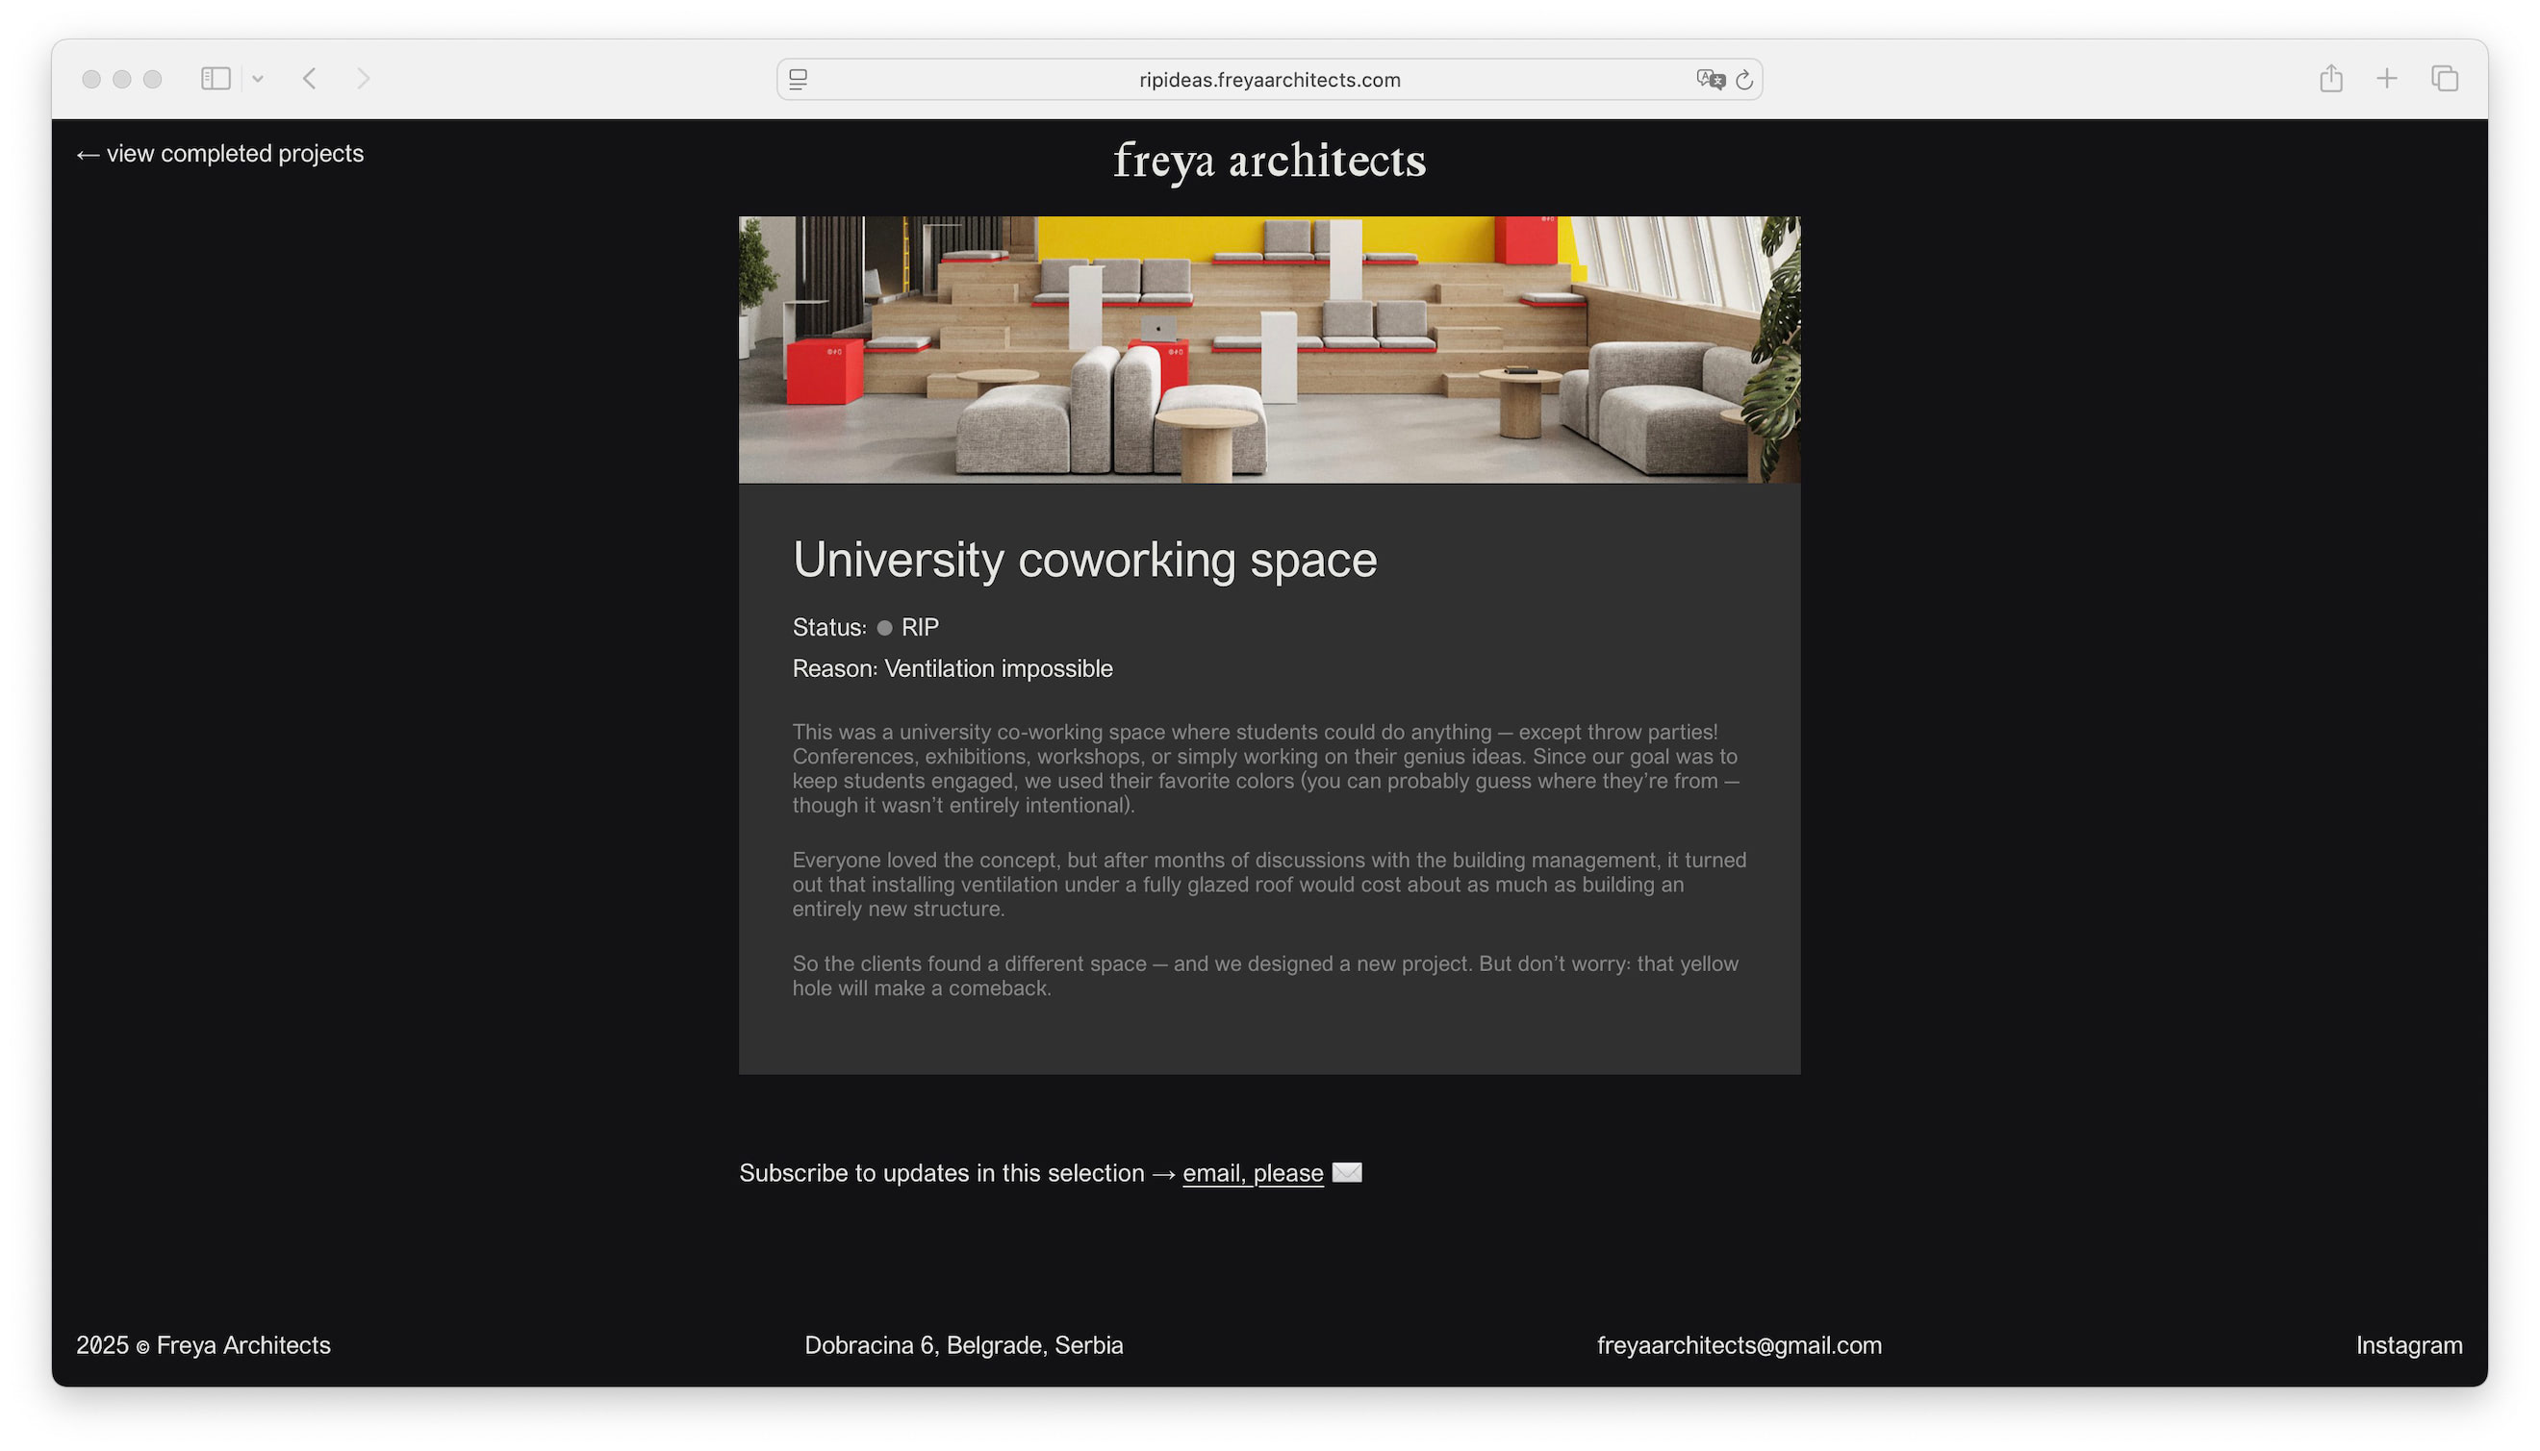The width and height of the screenshot is (2540, 1451).
Task: Open the Share sheet icon
Action: [x=2329, y=79]
